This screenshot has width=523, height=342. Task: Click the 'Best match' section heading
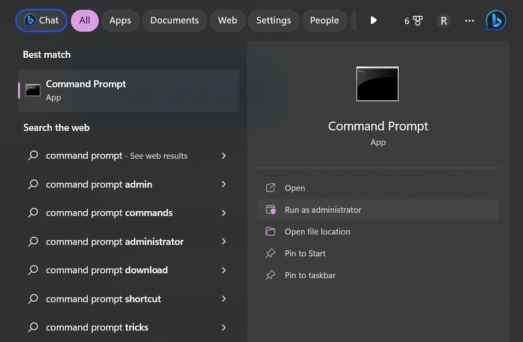click(47, 55)
